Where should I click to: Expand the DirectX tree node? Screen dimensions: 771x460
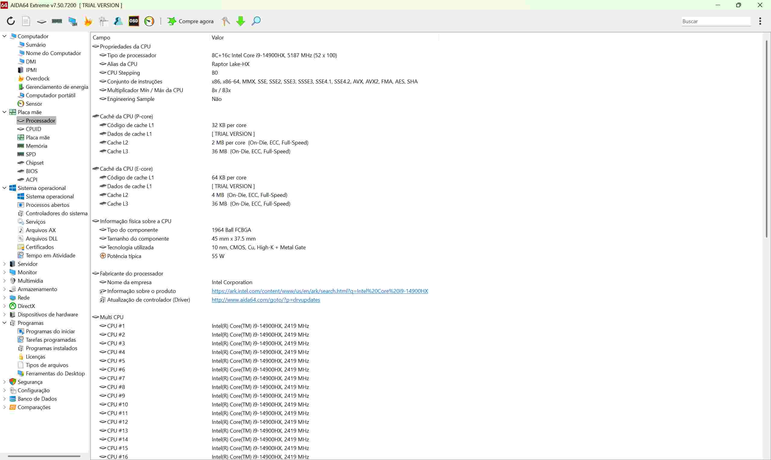coord(4,306)
